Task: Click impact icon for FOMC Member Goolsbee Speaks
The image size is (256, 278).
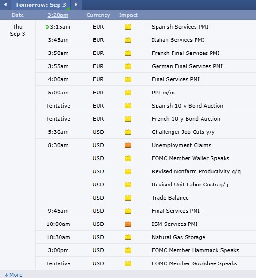Action: click(128, 263)
